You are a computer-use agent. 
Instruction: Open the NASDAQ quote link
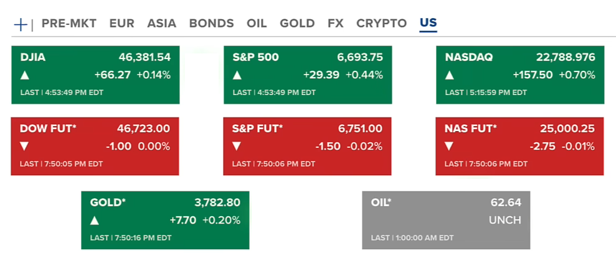(x=469, y=58)
